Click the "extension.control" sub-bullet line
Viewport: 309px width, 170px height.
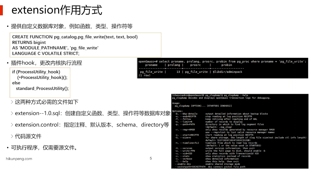point(92,125)
